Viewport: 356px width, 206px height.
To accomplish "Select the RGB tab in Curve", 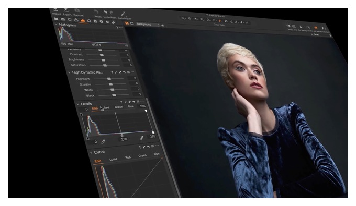I will coord(97,161).
